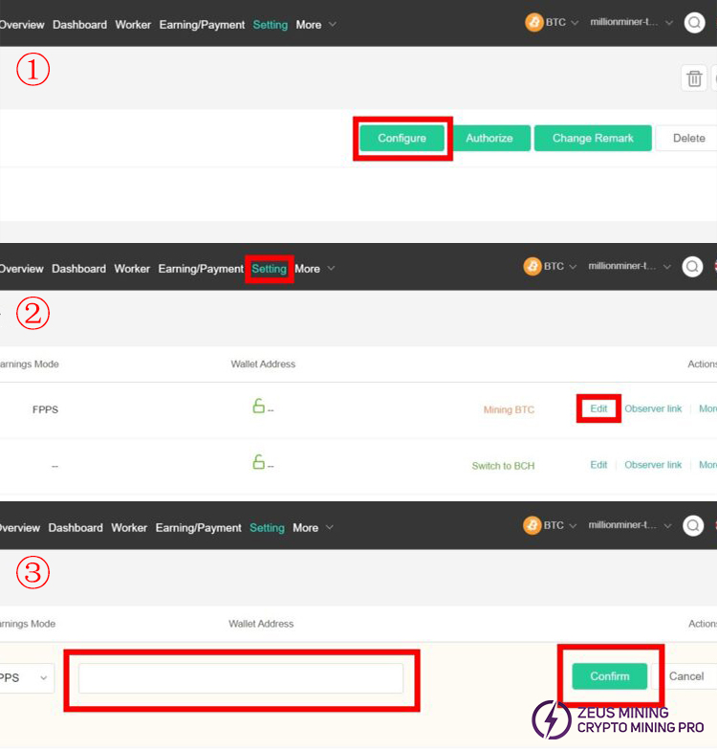
Task: Click the Bitcoin coin icon in step 3 header
Action: point(532,525)
